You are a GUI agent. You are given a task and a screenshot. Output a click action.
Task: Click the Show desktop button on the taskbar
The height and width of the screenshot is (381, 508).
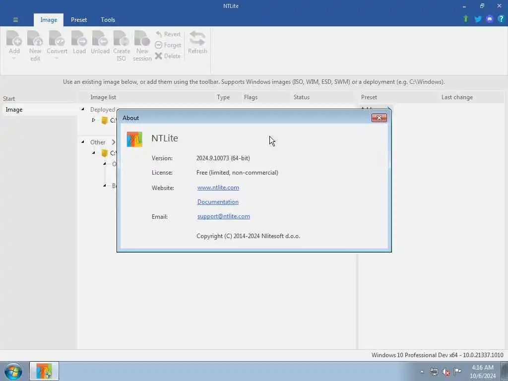pos(504,371)
